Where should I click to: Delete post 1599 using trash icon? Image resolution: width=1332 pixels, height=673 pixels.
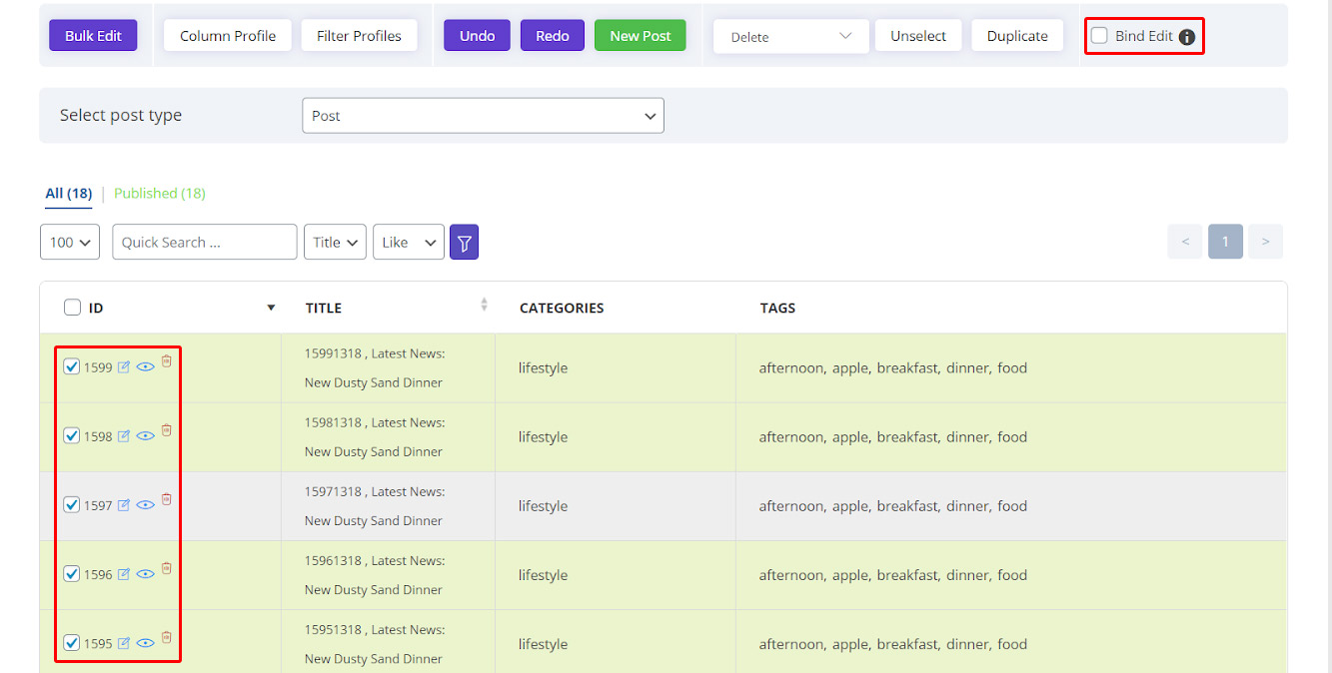[x=167, y=361]
